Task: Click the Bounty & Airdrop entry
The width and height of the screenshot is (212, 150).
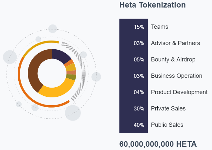Action: point(173,59)
